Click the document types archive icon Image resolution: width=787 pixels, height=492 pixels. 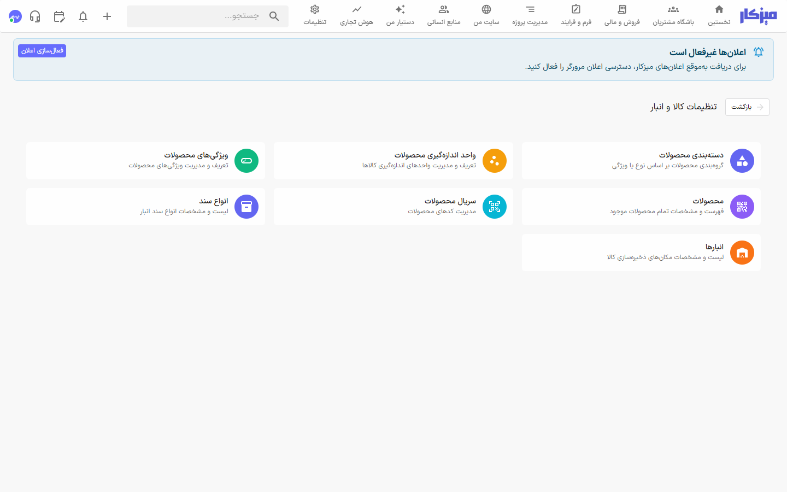(x=246, y=207)
